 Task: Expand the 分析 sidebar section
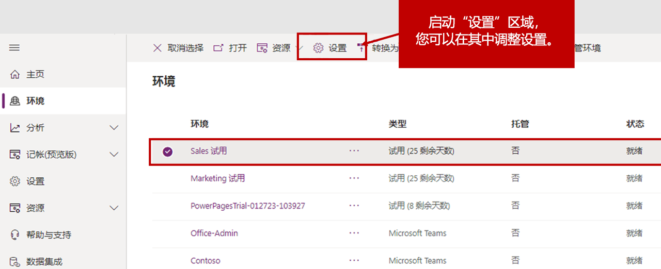tap(115, 128)
